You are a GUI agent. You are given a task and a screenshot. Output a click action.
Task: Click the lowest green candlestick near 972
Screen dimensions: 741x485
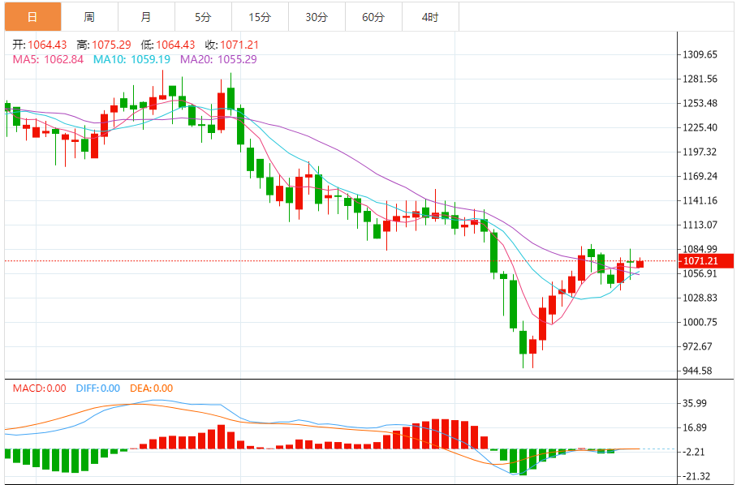pyautogui.click(x=523, y=342)
